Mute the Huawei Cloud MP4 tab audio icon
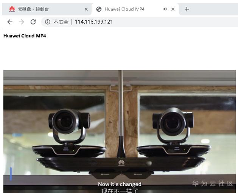The height and width of the screenshot is (193, 238). pyautogui.click(x=165, y=9)
